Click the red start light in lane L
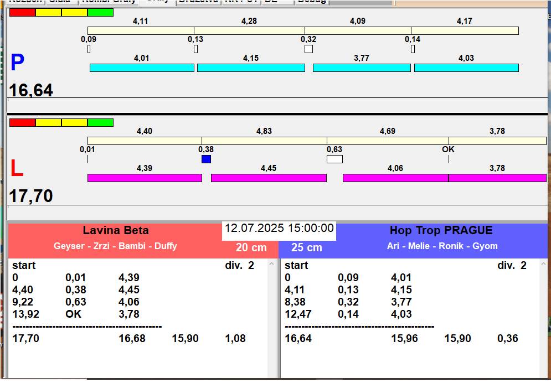The width and height of the screenshot is (551, 388). click(23, 122)
